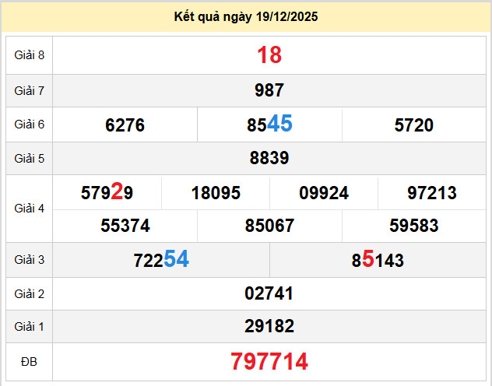492x386 pixels.
Task: Select the Giải 4 number 55374
Action: [125, 226]
